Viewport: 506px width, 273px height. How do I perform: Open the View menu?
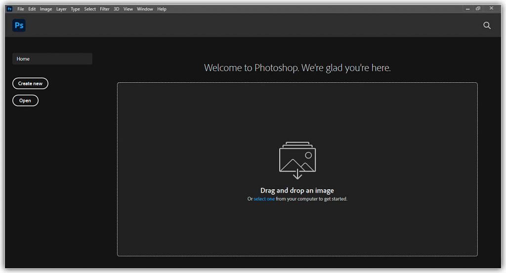click(128, 9)
